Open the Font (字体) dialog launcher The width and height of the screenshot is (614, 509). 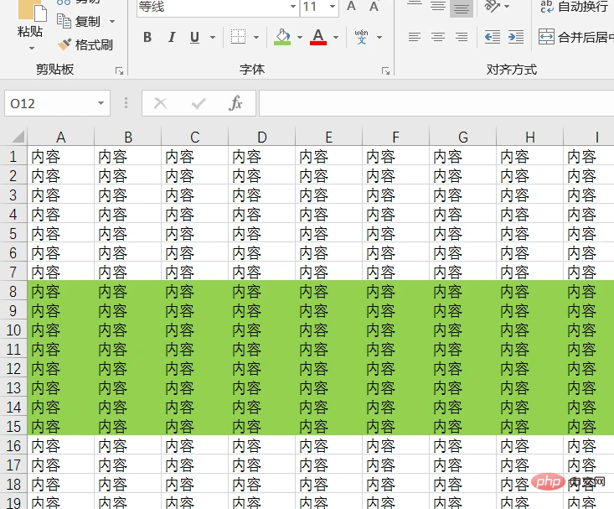pos(385,71)
